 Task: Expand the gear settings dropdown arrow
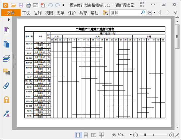coord(155,12)
